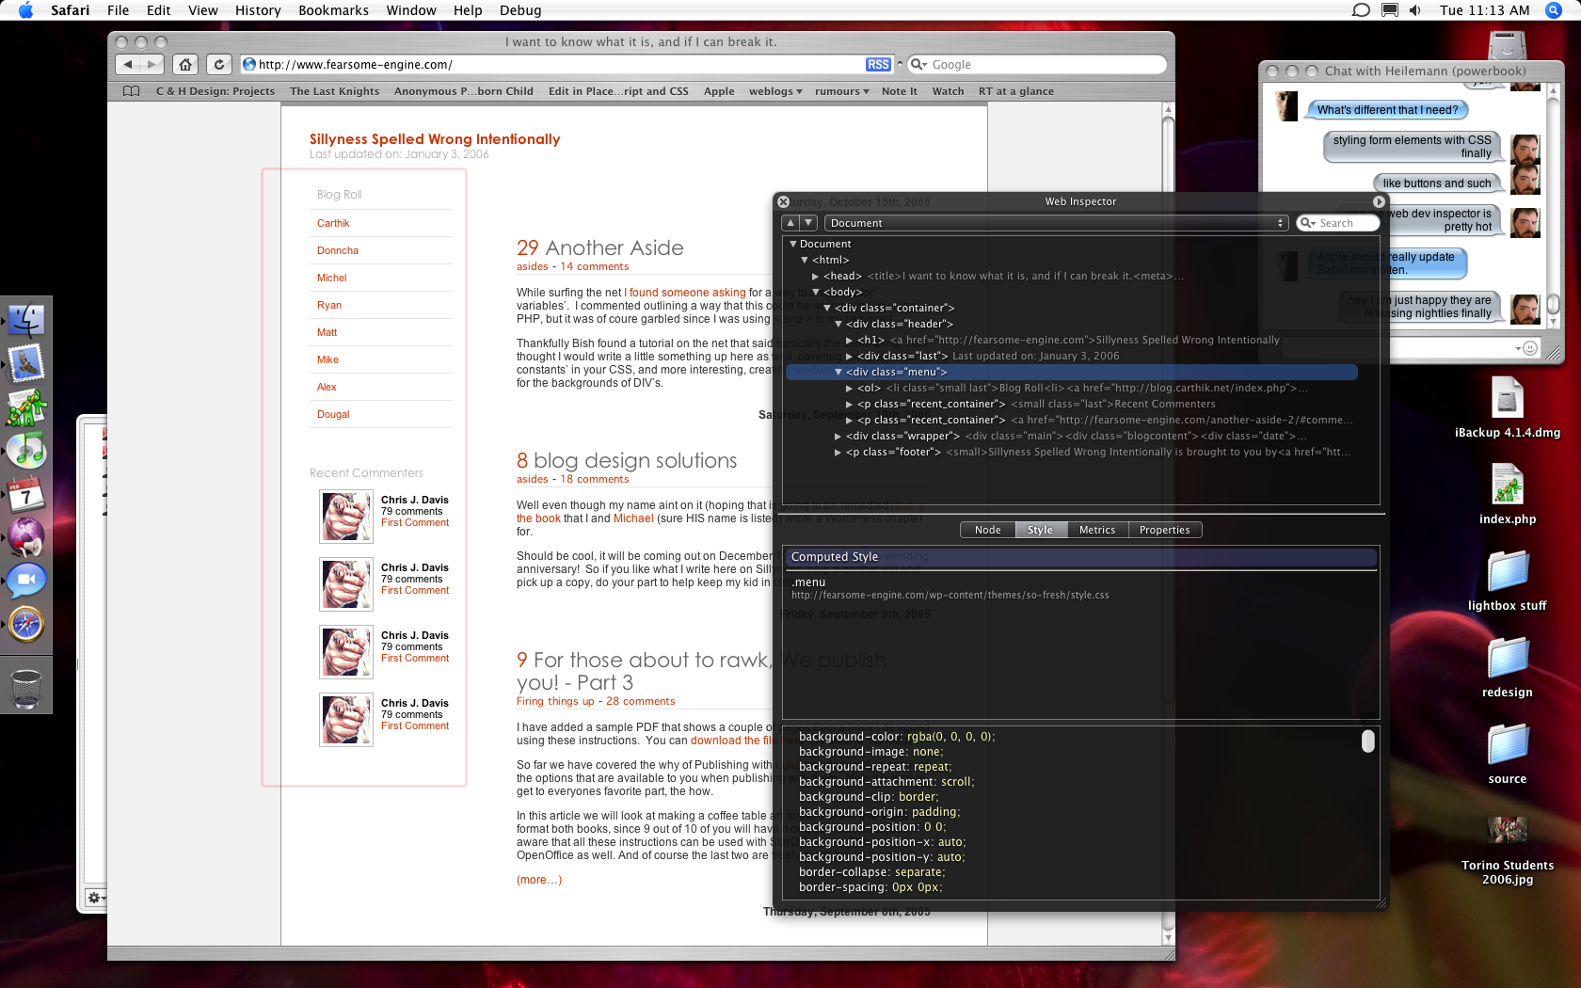Click the volume icon in menu bar
This screenshot has width=1581, height=988.
pos(1415,10)
